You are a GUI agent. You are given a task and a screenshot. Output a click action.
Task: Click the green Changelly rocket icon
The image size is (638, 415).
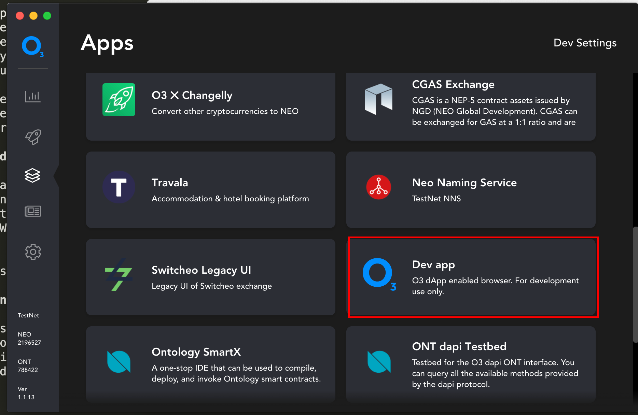(x=119, y=100)
